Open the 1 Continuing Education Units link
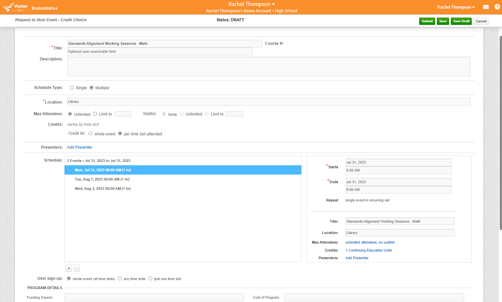The height and width of the screenshot is (302, 502). click(369, 250)
